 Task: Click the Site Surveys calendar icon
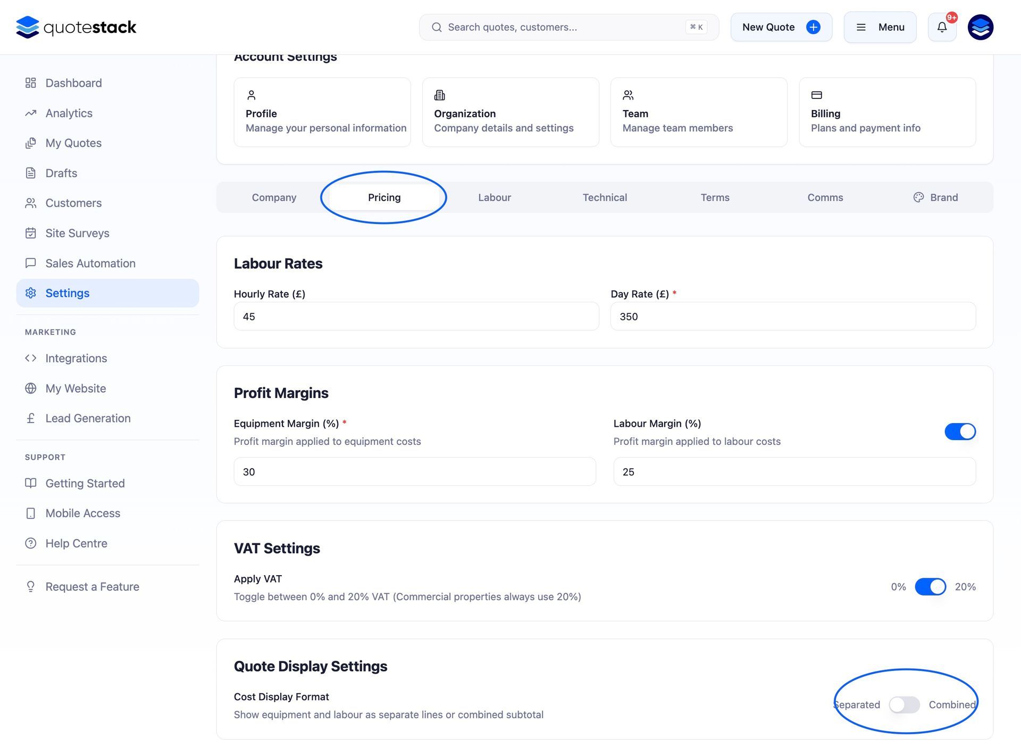31,233
